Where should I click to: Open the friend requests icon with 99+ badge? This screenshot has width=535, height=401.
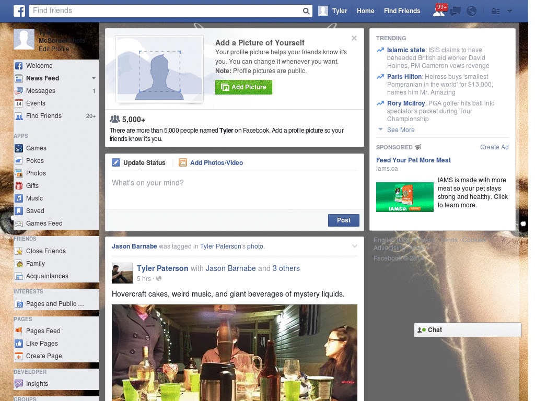click(x=439, y=11)
